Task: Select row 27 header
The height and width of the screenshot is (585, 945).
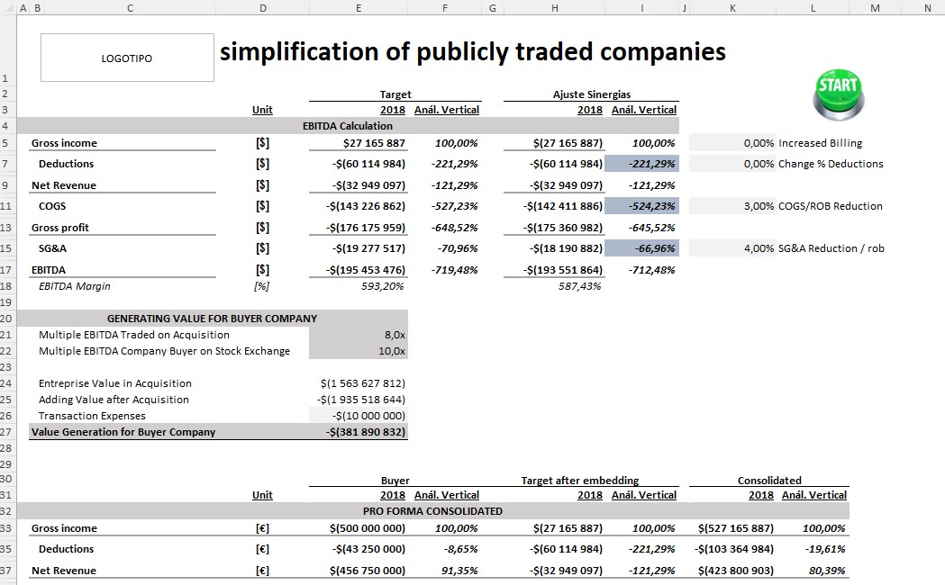Action: 6,431
